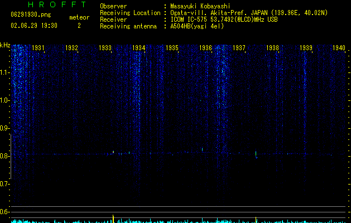The height and width of the screenshot is (223, 351).
Task: Click the meteor count value 2
Action: (79, 26)
